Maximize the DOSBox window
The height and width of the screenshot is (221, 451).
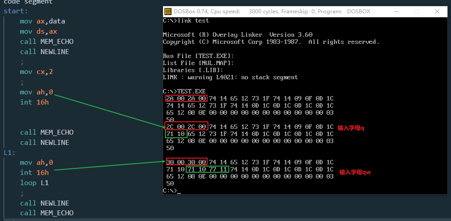pyautogui.click(x=416, y=12)
